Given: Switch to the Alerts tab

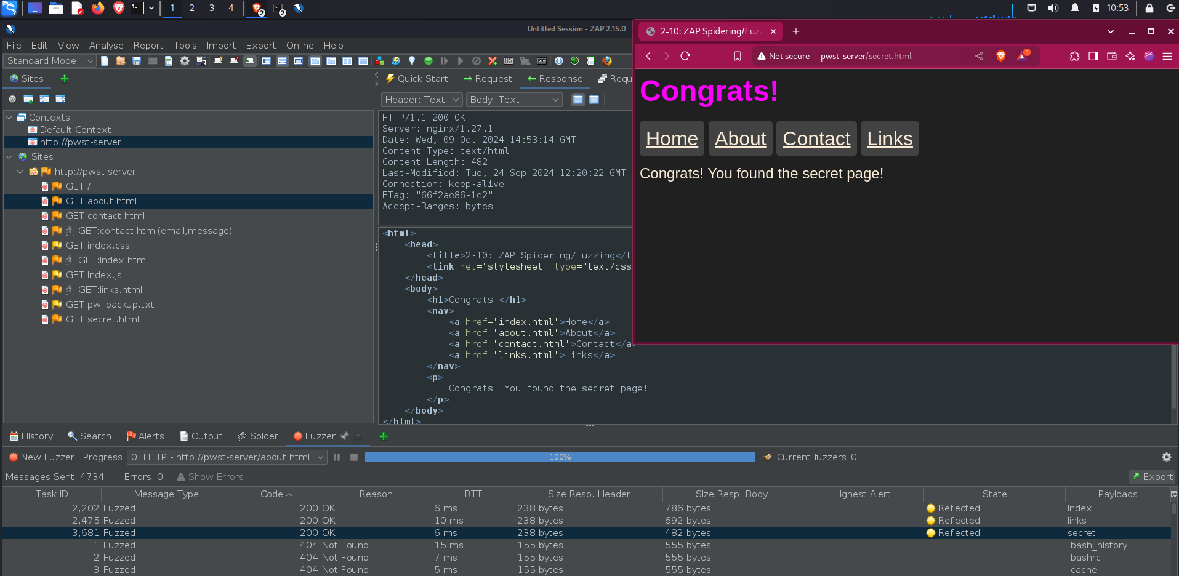Looking at the screenshot, I should click(x=145, y=436).
